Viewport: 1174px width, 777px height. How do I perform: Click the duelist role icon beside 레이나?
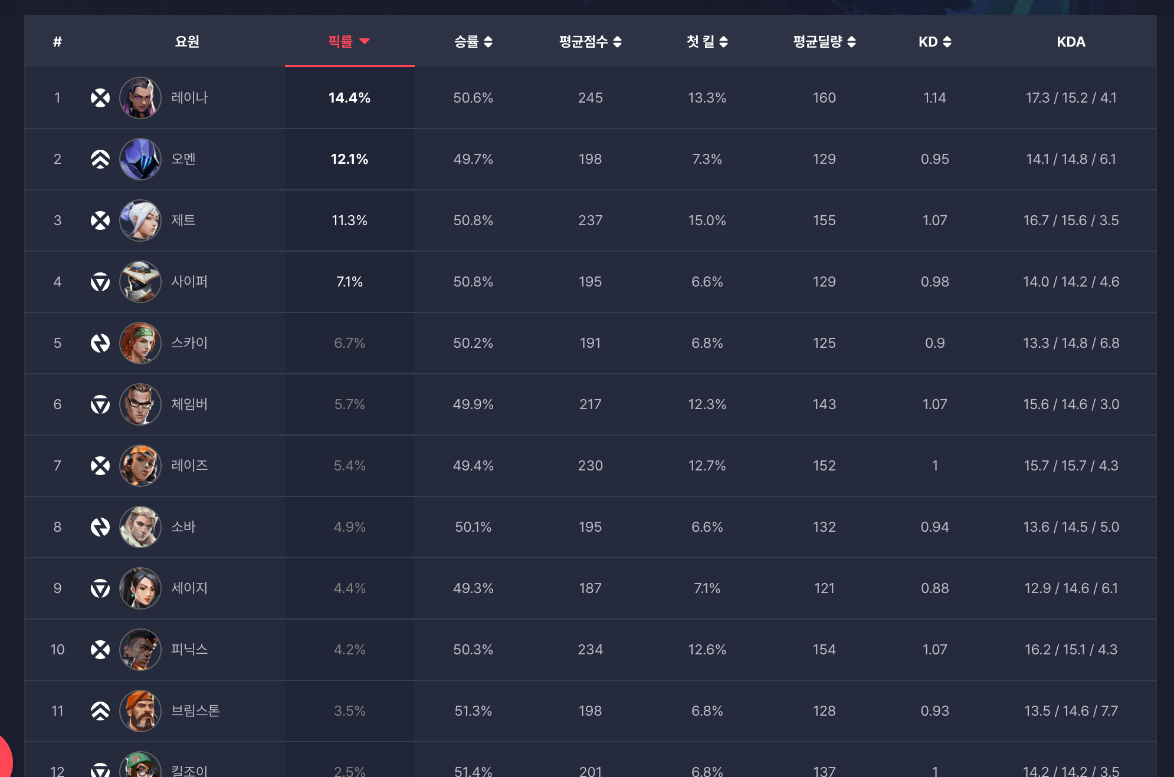click(x=100, y=98)
